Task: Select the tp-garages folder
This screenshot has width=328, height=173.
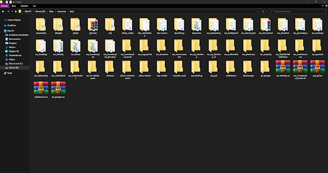Action: pyautogui.click(x=266, y=69)
